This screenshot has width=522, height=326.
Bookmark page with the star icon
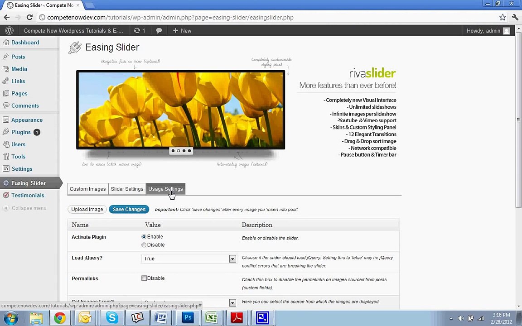503,17
